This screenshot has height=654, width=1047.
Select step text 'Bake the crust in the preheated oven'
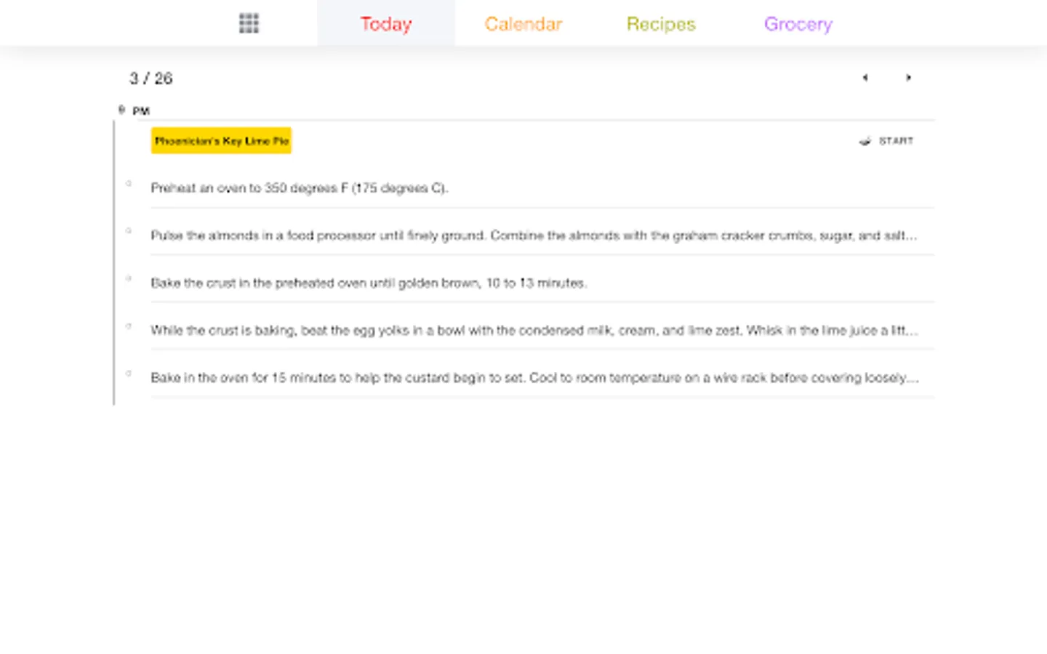click(369, 283)
